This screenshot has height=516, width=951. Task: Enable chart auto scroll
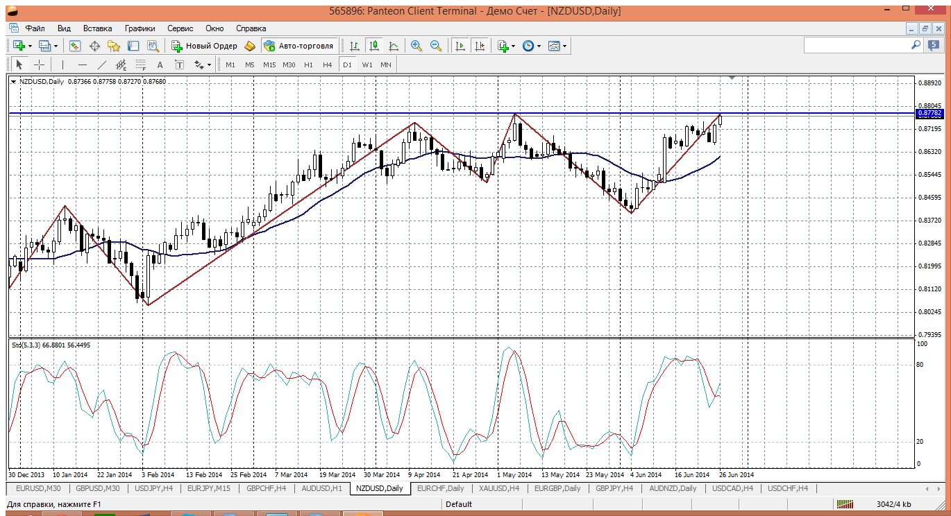(460, 46)
